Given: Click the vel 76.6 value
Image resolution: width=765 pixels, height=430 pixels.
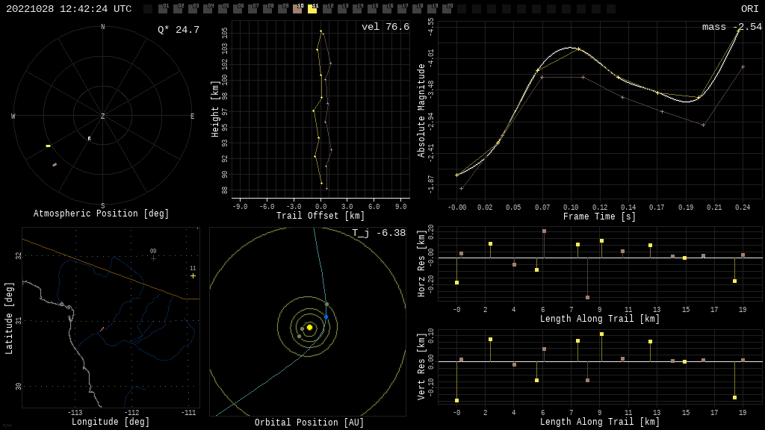Looking at the screenshot, I should click(385, 27).
